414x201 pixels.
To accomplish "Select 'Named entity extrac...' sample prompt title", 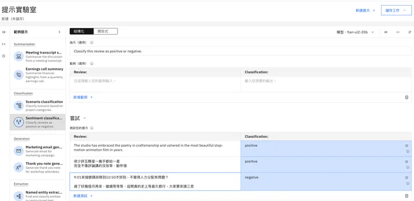I will click(x=44, y=193).
